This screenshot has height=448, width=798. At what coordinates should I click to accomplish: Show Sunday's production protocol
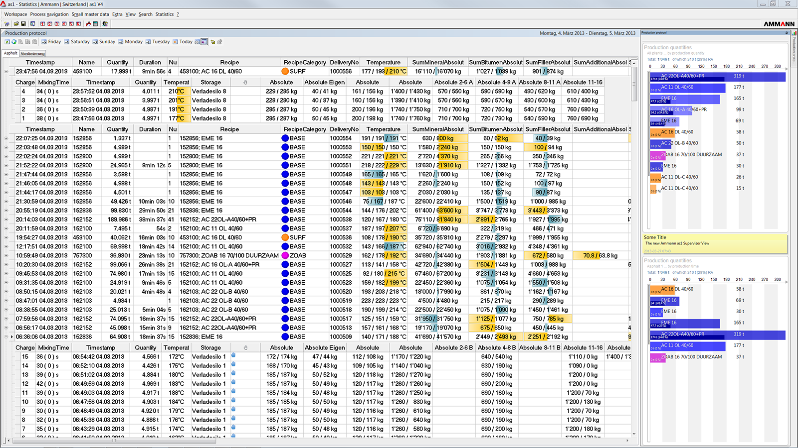click(104, 42)
